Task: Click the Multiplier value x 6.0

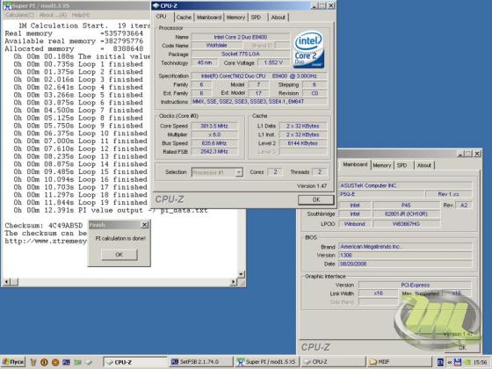Action: (x=214, y=134)
